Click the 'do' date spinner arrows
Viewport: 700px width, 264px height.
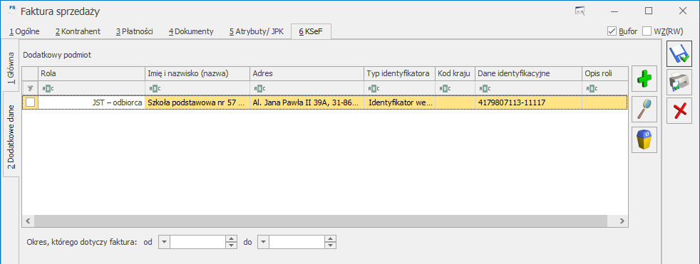click(330, 242)
